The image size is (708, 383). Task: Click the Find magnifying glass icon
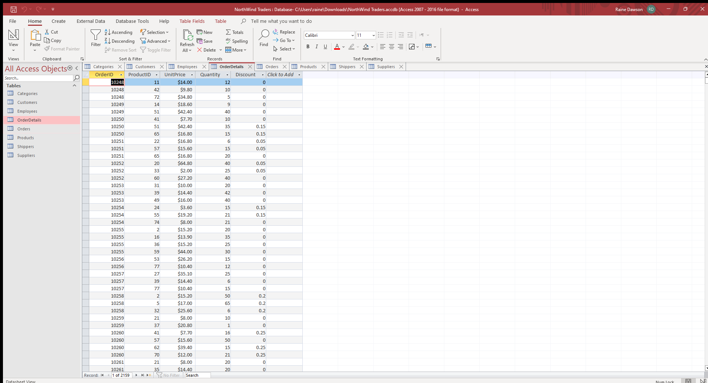(264, 35)
